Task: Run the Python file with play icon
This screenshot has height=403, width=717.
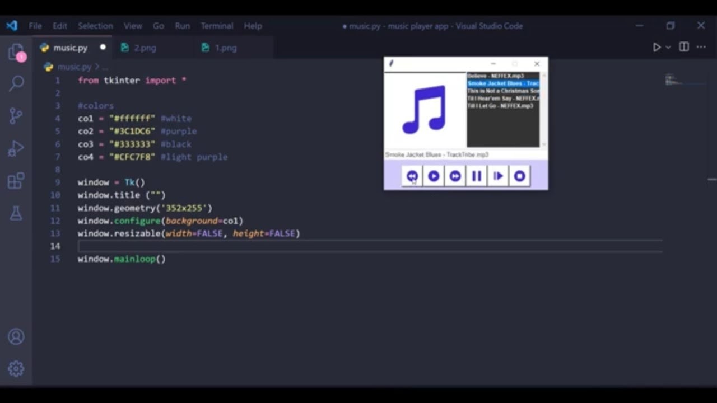Action: pos(657,48)
